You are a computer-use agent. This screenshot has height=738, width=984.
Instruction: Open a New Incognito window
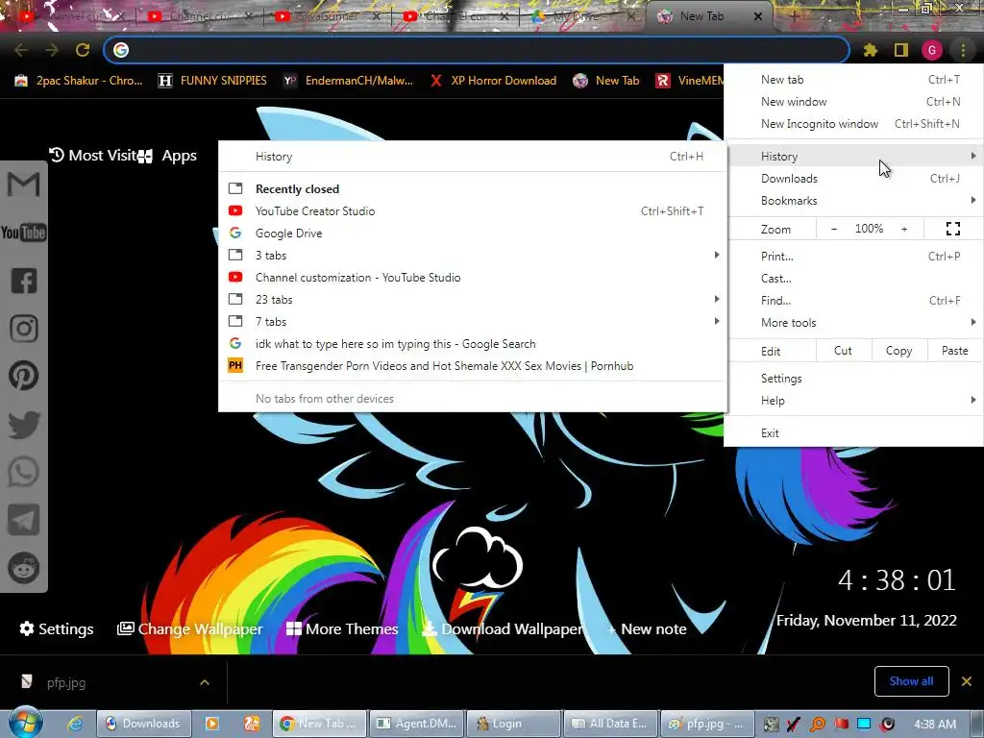[x=853, y=124]
